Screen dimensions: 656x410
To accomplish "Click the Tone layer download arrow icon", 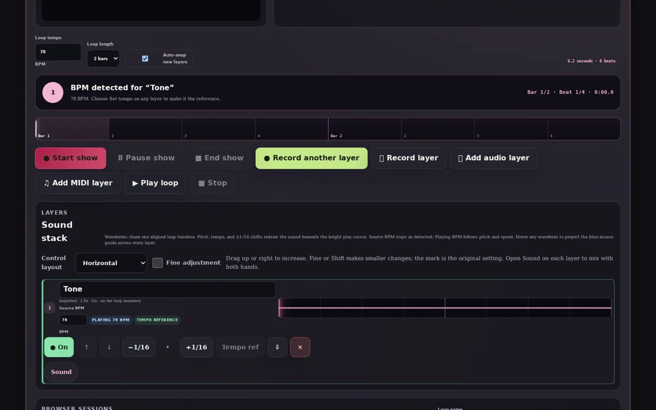I will click(x=277, y=347).
